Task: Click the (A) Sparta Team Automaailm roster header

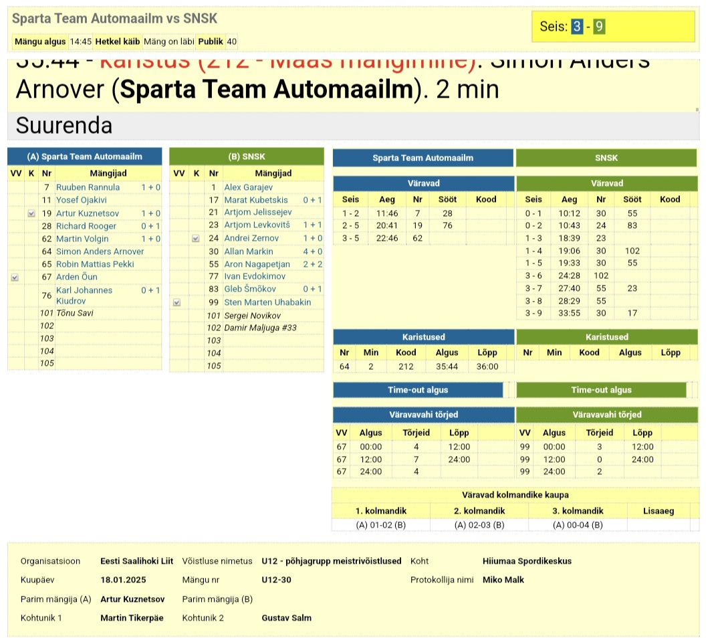Action: click(85, 156)
